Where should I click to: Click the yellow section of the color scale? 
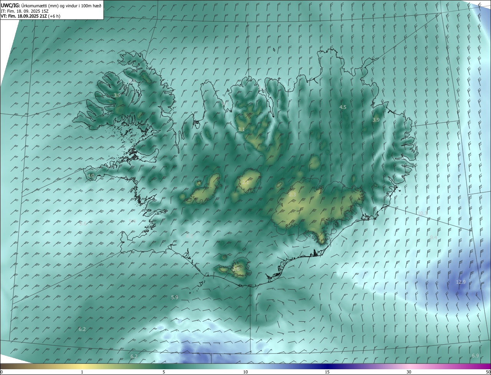[x=82, y=366]
